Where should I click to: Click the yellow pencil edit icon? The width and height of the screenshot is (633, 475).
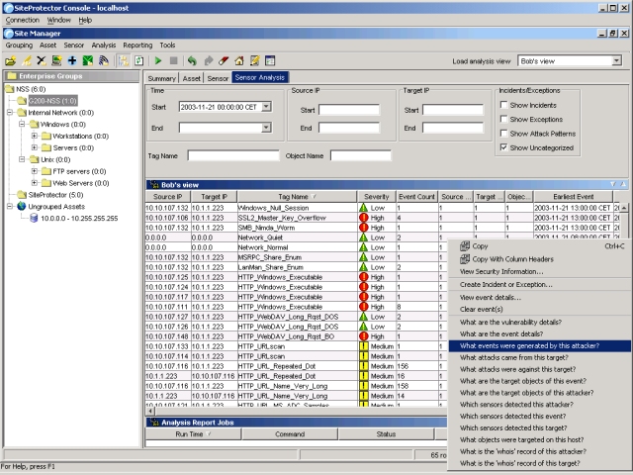[27, 61]
